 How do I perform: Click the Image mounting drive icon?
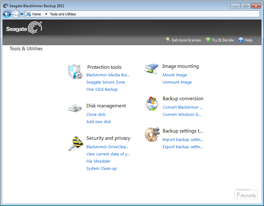[x=152, y=68]
